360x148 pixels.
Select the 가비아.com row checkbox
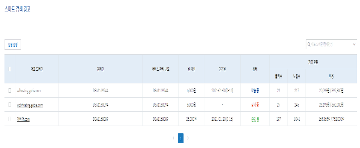(10, 119)
